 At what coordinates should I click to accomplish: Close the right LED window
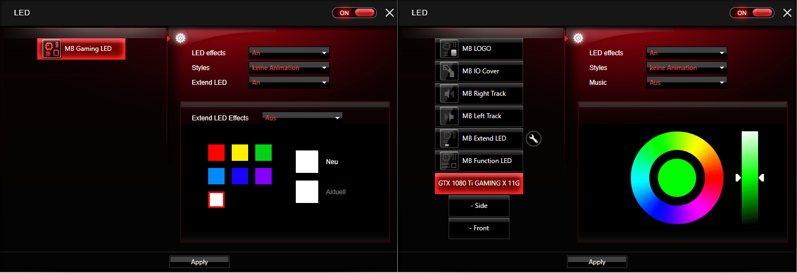787,13
